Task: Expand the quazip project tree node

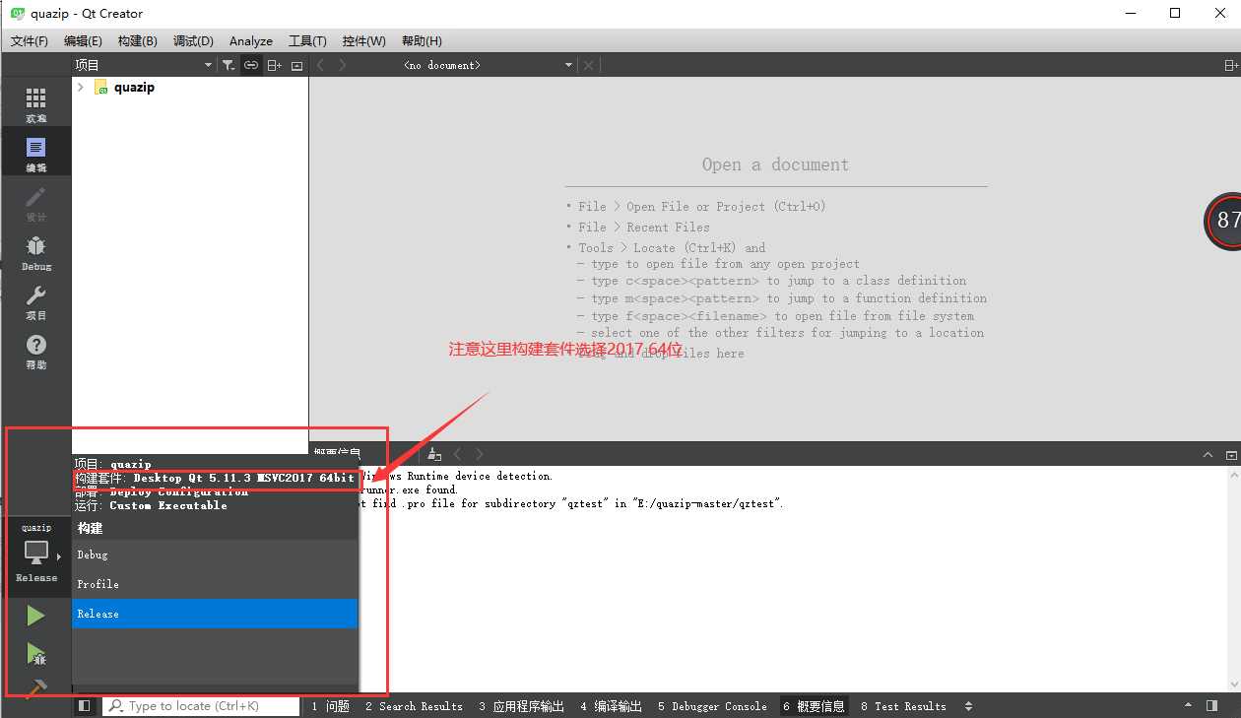Action: (81, 88)
